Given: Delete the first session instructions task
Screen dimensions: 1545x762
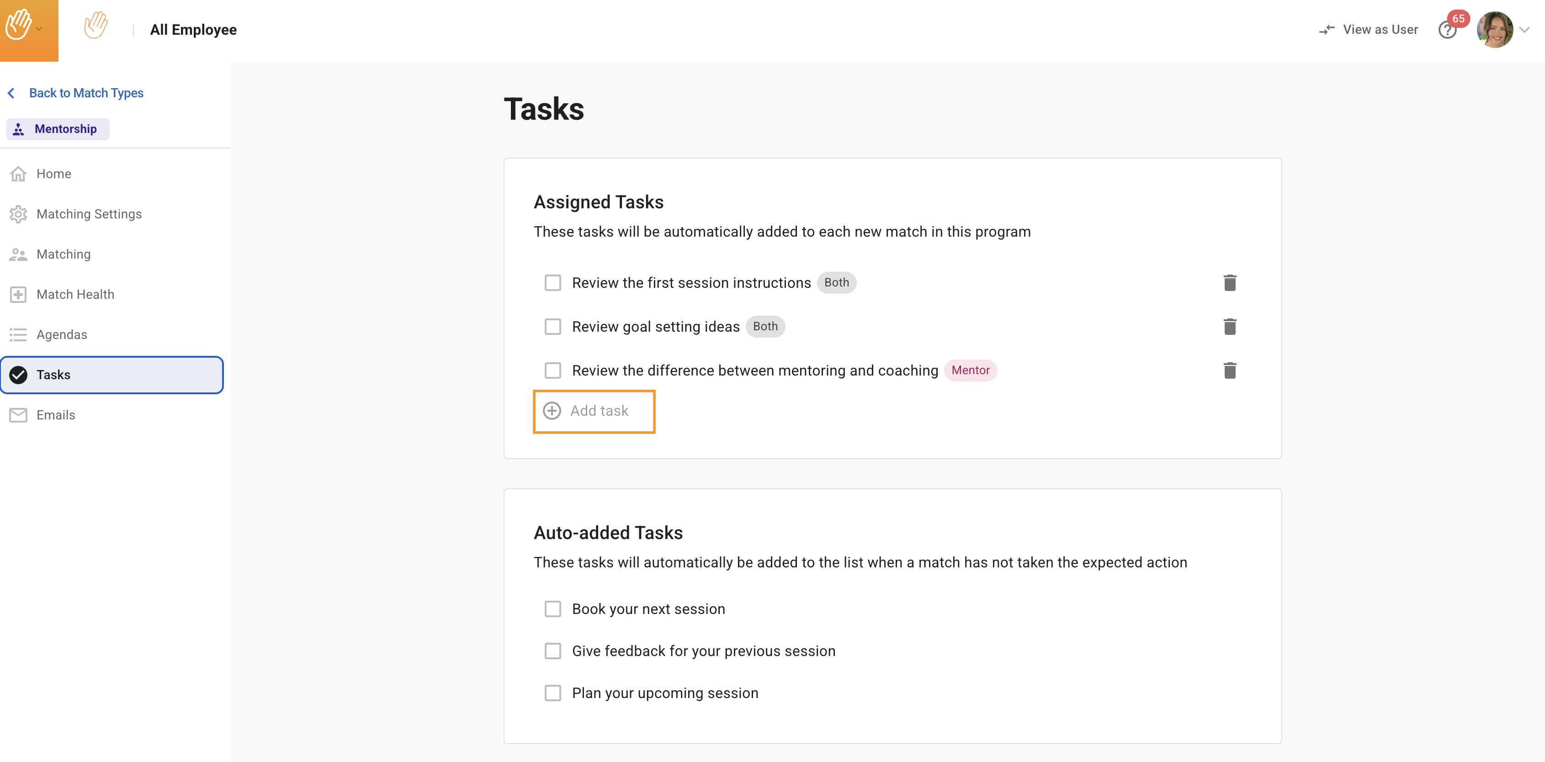Looking at the screenshot, I should (x=1230, y=282).
